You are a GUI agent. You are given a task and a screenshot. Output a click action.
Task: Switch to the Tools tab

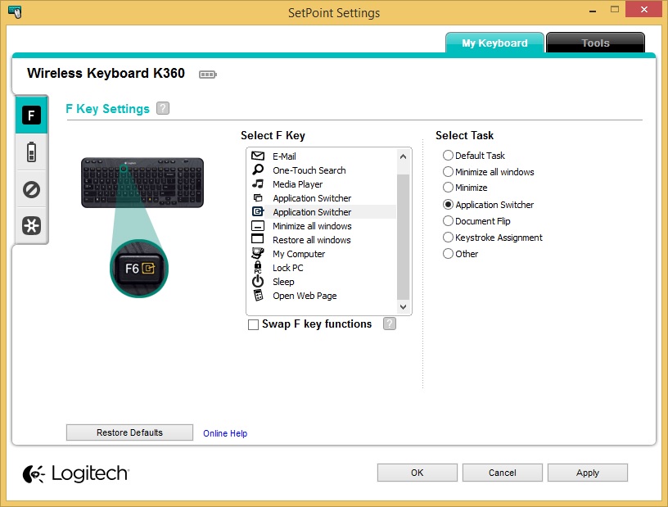[x=595, y=43]
